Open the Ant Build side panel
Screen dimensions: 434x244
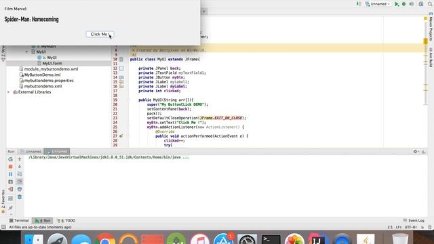(431, 57)
